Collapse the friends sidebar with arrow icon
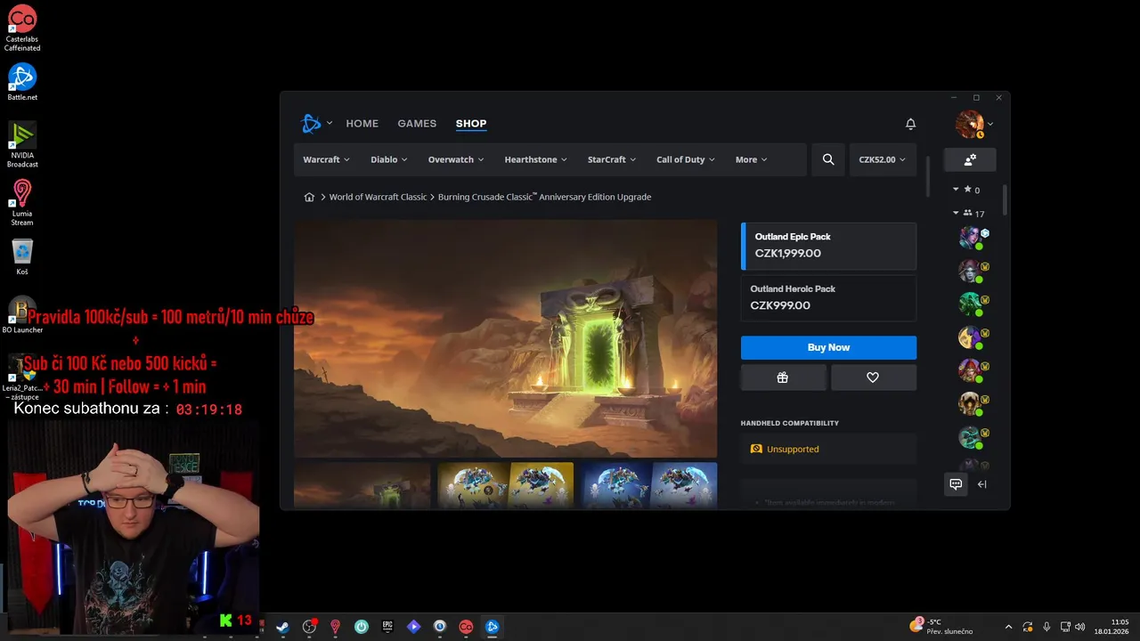 tap(982, 484)
